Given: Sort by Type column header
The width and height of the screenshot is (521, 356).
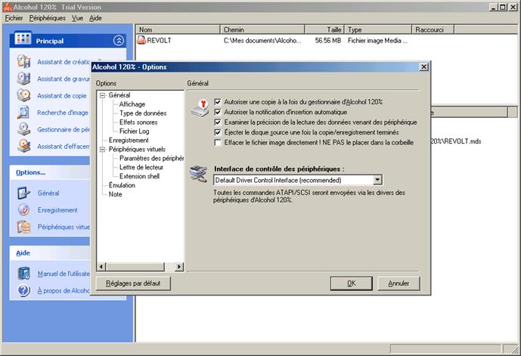Looking at the screenshot, I should pos(378,29).
